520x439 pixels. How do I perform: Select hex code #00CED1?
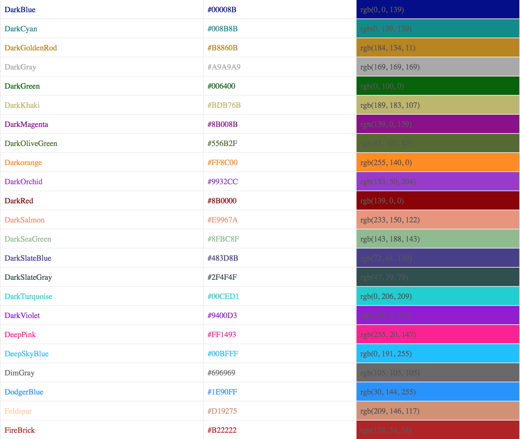point(223,296)
